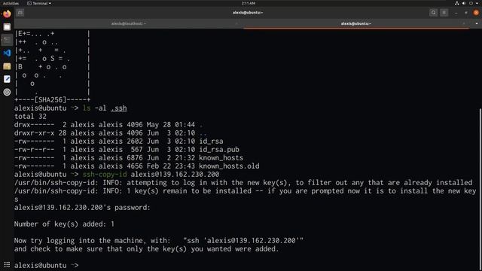482x271 pixels.
Task: Click the 'drwxr-xr-x' permissions entry
Action: 34,133
